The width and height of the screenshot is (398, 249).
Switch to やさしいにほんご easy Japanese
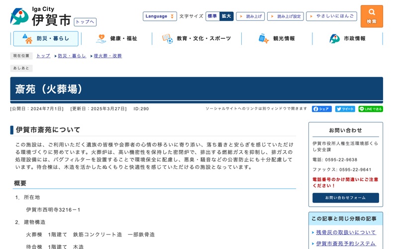pos(331,16)
